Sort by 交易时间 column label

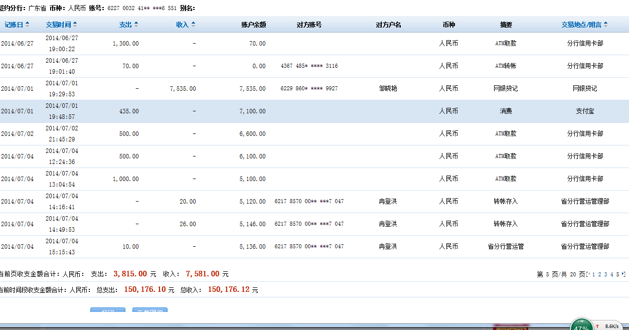(x=58, y=25)
